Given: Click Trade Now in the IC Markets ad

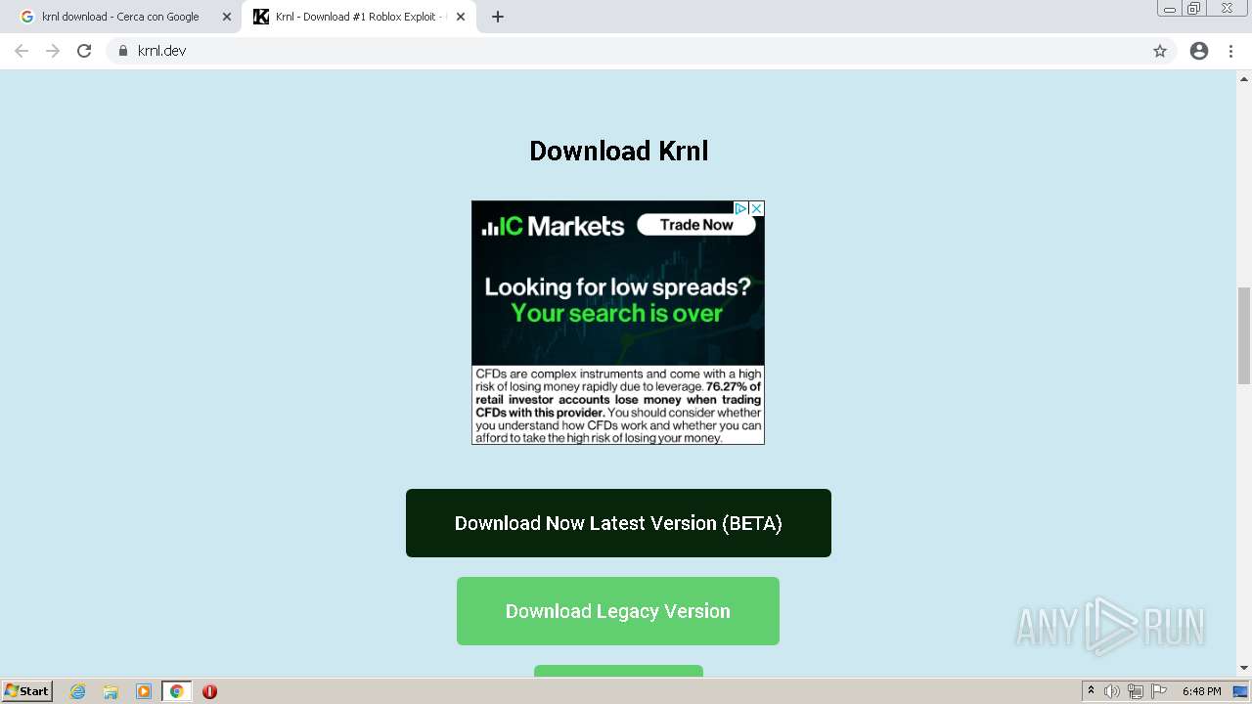Looking at the screenshot, I should point(696,225).
